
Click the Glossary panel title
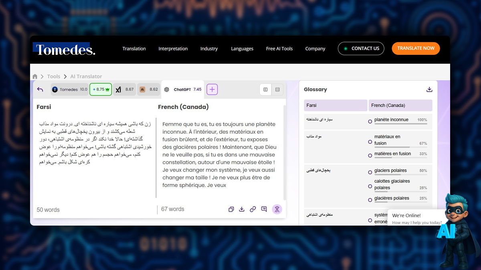[x=315, y=90]
